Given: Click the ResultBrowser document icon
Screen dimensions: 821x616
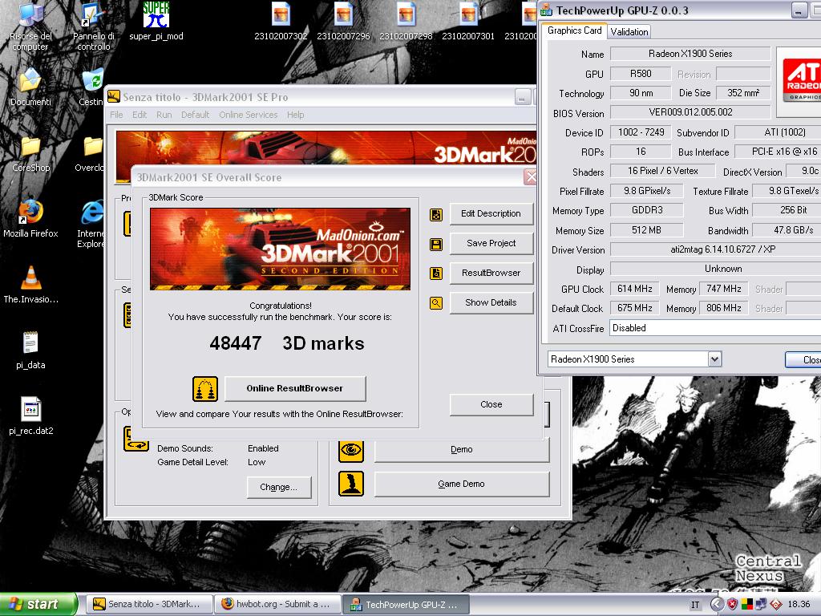Looking at the screenshot, I should (x=436, y=274).
